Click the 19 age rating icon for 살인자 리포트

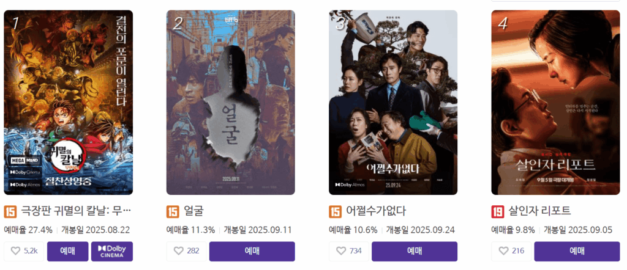coord(497,211)
